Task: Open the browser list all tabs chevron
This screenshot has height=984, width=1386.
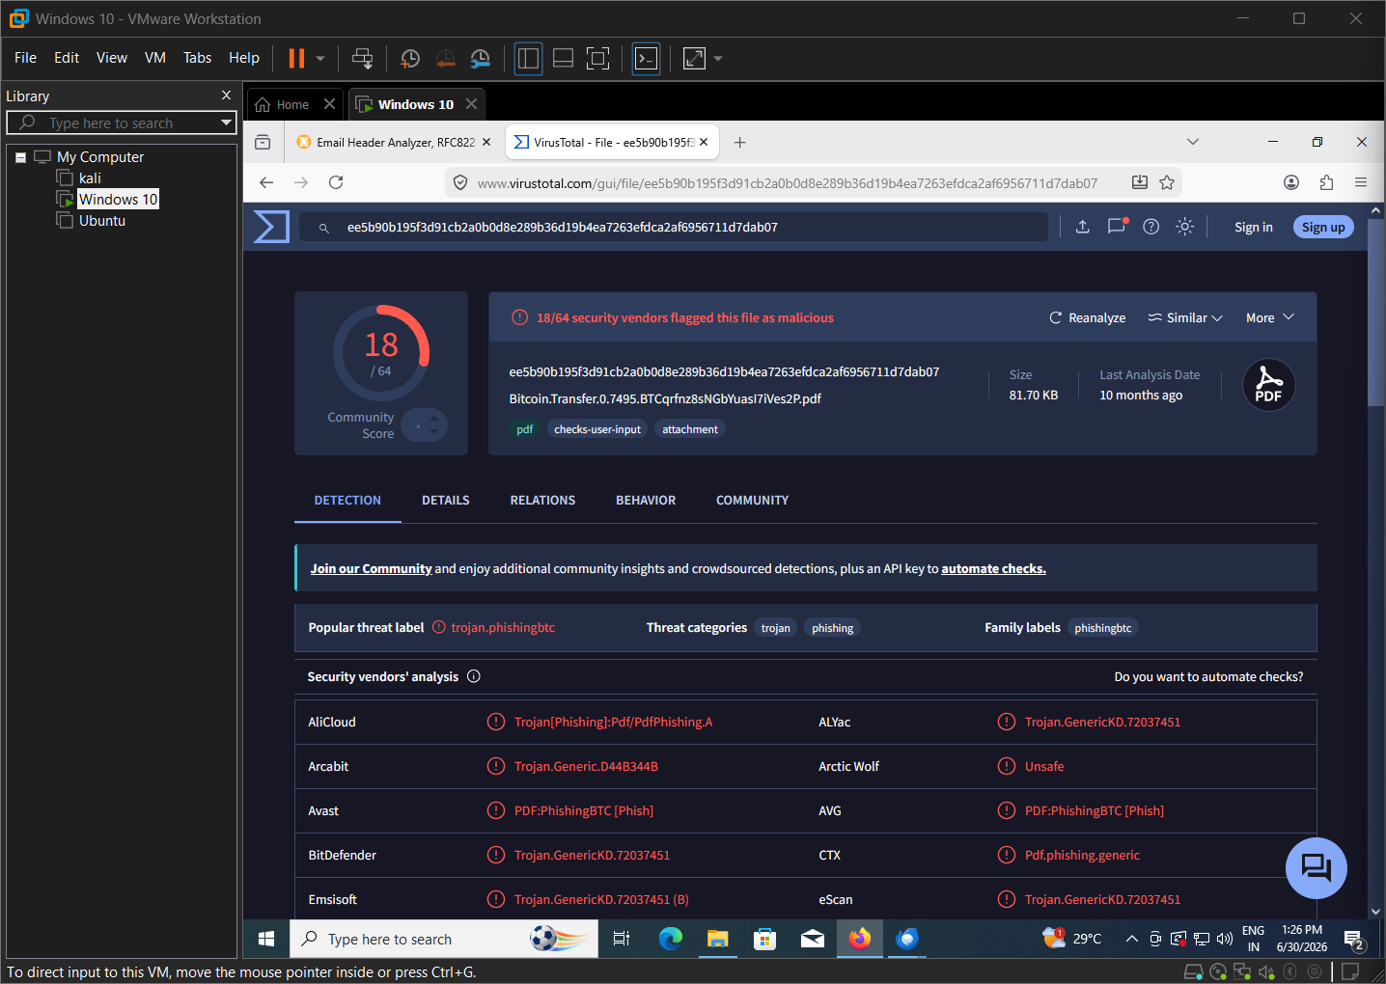Action: pyautogui.click(x=1193, y=142)
